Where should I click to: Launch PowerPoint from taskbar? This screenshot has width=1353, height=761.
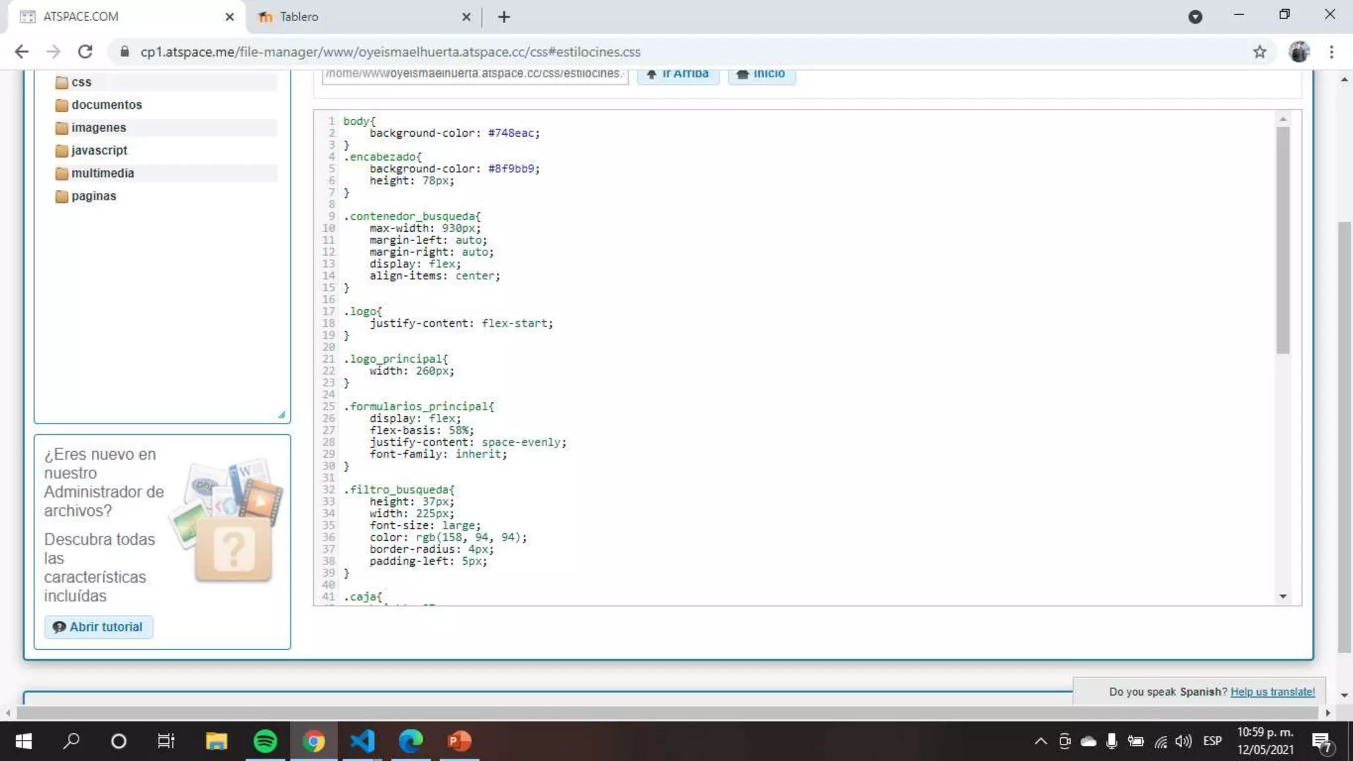click(459, 741)
